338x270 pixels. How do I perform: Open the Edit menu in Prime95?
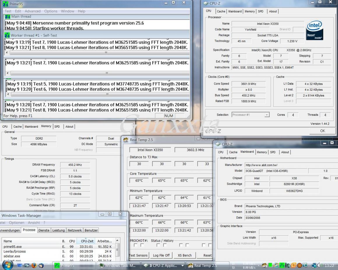click(x=18, y=11)
